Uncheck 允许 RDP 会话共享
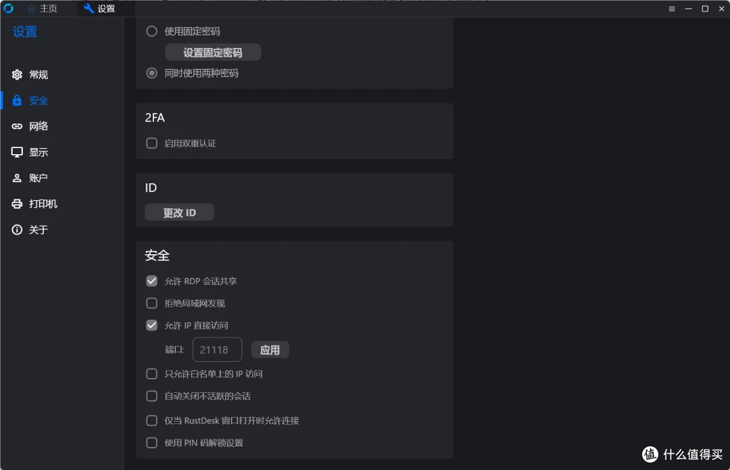This screenshot has width=730, height=470. pyautogui.click(x=152, y=281)
